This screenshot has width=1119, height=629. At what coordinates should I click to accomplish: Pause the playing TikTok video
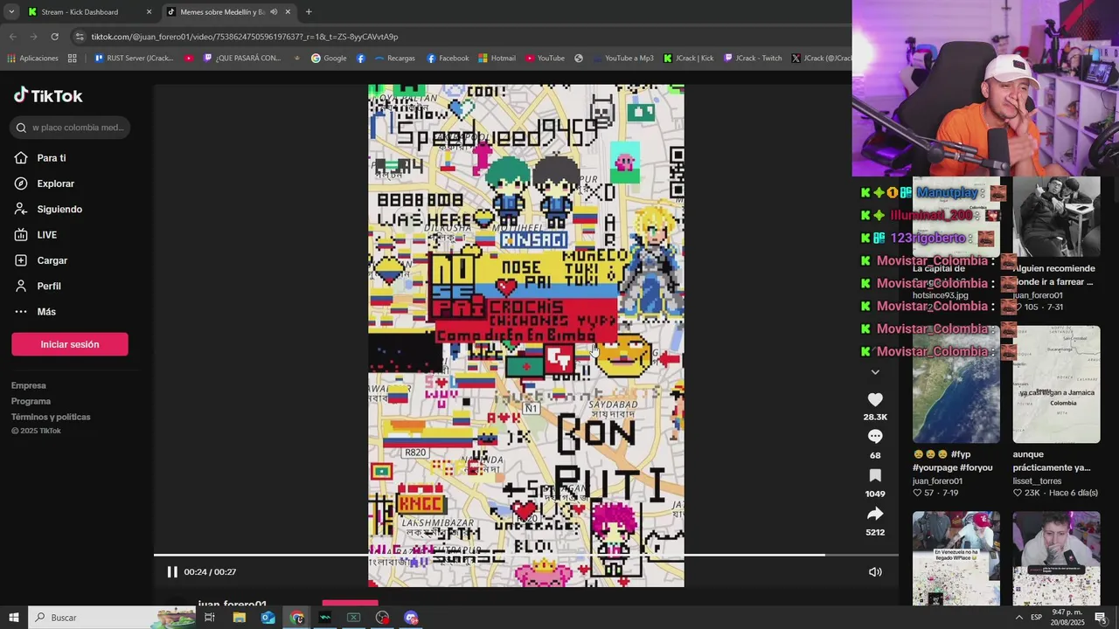coord(172,572)
